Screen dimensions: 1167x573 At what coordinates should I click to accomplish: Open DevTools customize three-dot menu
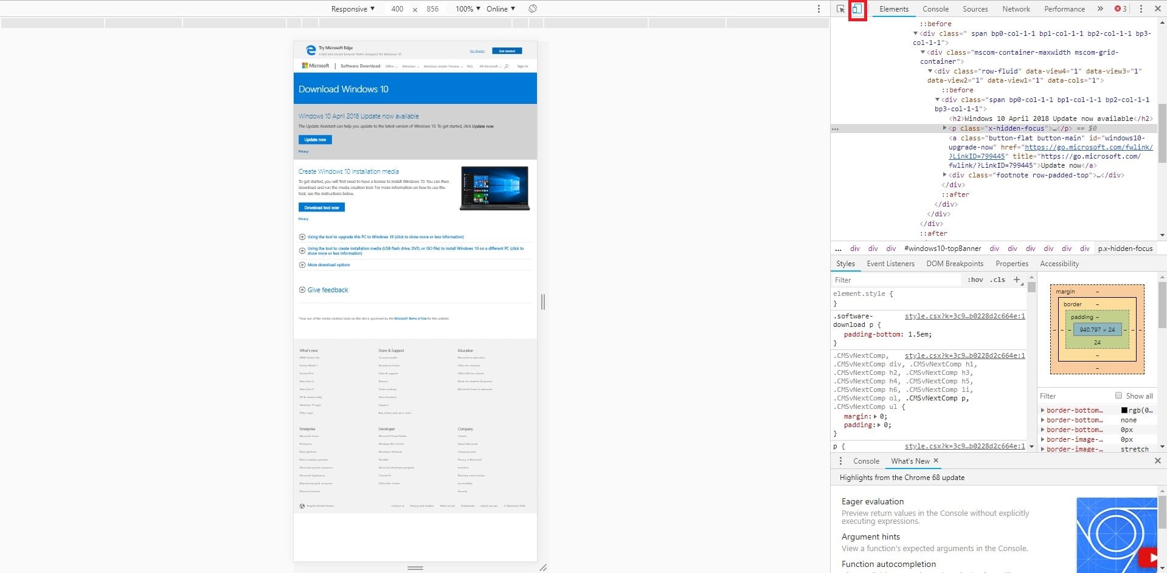click(1141, 9)
